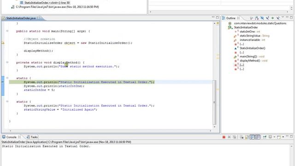The height and width of the screenshot is (166, 295).
Task: Minimize the Outline view
Action: 287,18
